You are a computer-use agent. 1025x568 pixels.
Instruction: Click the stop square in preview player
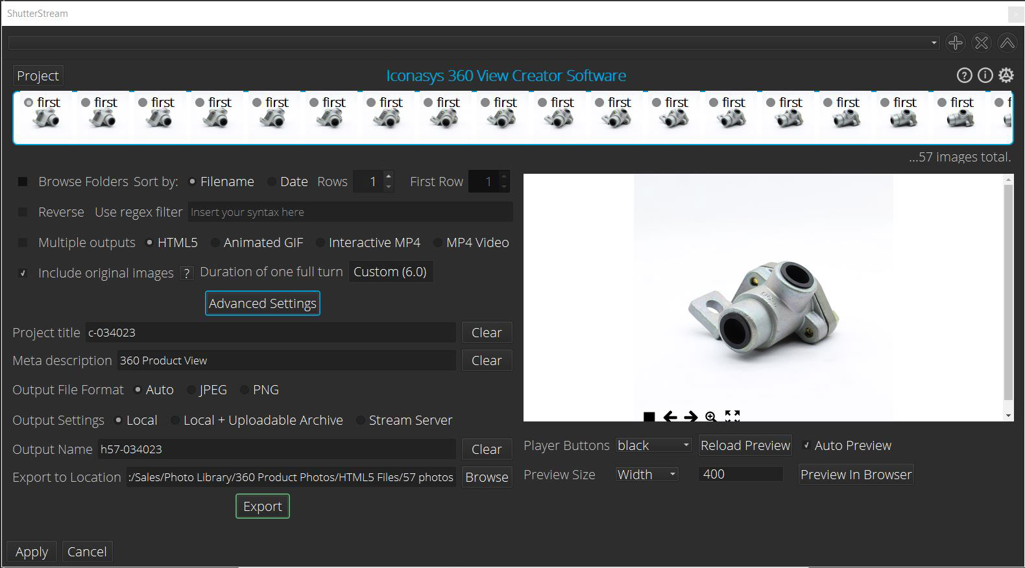(x=649, y=416)
